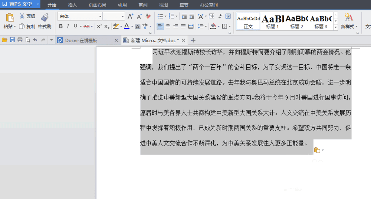Click the Print icon in quick toolbar
371x199 pixels.
click(x=20, y=40)
